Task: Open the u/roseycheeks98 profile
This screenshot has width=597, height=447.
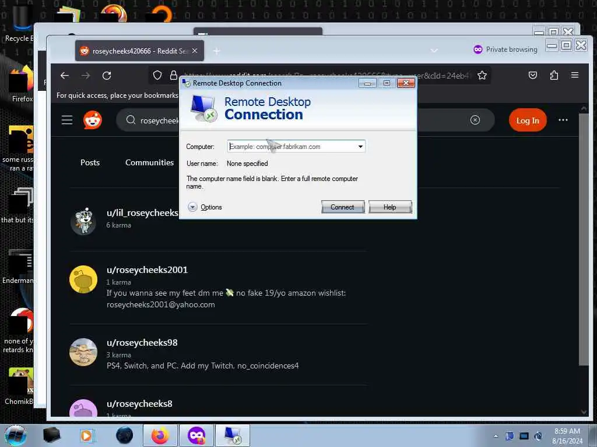Action: (x=142, y=342)
